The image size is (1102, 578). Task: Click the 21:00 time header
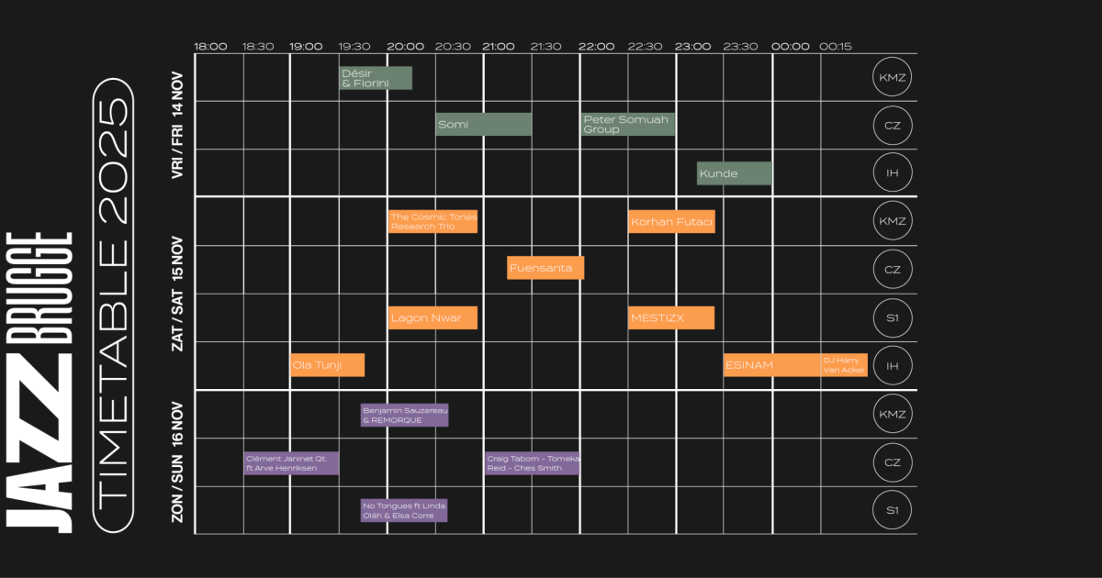pos(500,46)
